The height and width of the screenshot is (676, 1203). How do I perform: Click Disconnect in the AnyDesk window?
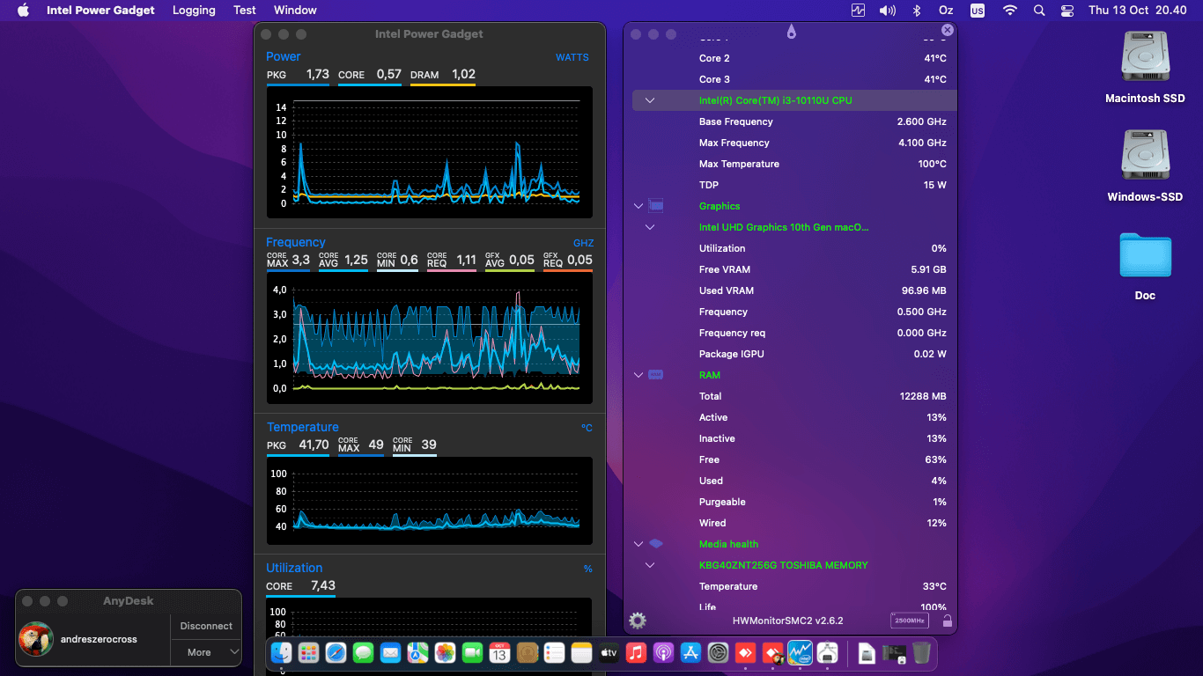pyautogui.click(x=205, y=626)
